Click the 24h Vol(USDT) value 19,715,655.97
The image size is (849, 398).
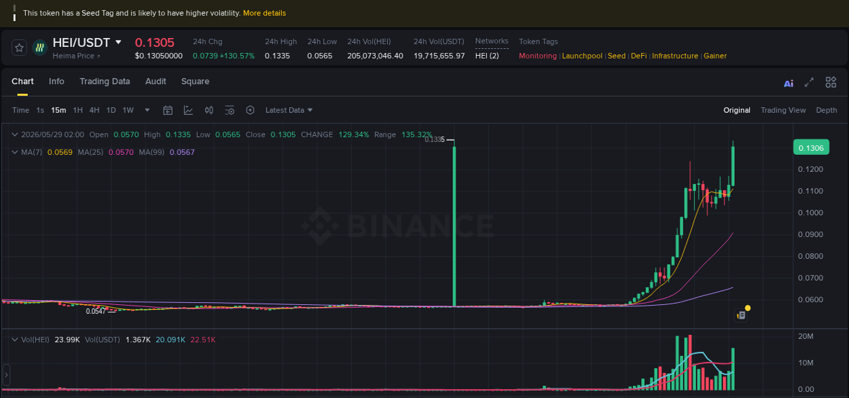point(439,56)
